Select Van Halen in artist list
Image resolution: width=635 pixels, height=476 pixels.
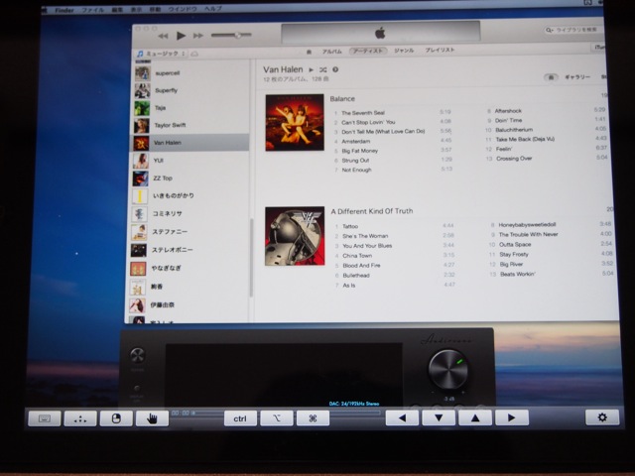190,143
